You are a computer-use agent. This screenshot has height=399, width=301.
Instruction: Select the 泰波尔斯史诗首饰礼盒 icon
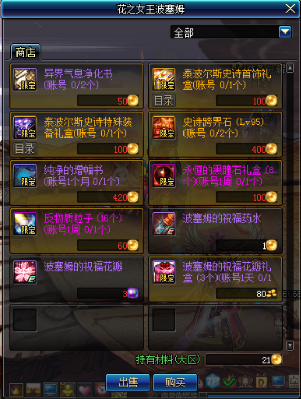[x=164, y=79]
